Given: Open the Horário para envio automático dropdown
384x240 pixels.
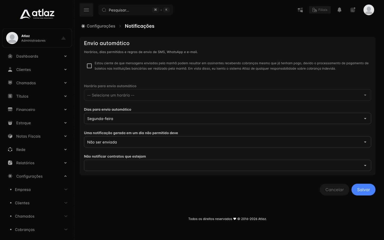Looking at the screenshot, I should point(227,95).
